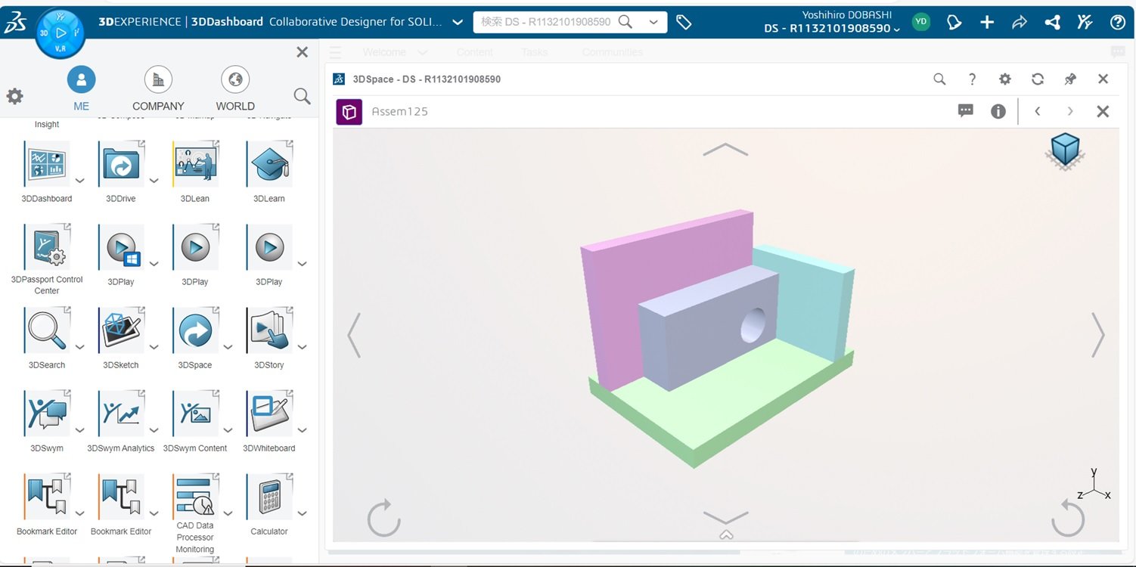Click the share arrow icon in top bar
The image size is (1136, 567).
point(1020,23)
